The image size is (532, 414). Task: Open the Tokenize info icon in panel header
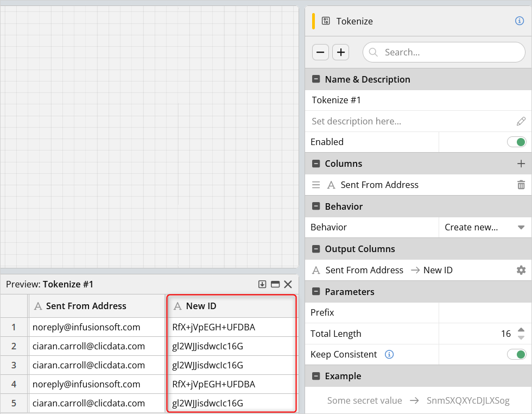click(x=519, y=21)
